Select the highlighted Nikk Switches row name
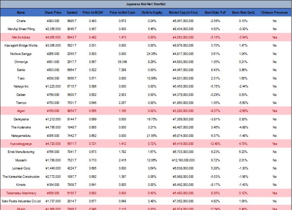Image resolution: width=292 pixels, height=210 pixels. (x=21, y=37)
